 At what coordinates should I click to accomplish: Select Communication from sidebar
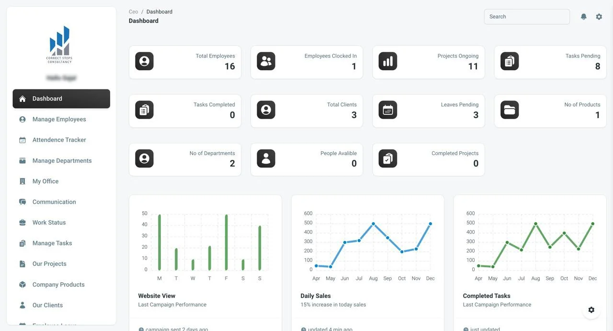pos(54,202)
